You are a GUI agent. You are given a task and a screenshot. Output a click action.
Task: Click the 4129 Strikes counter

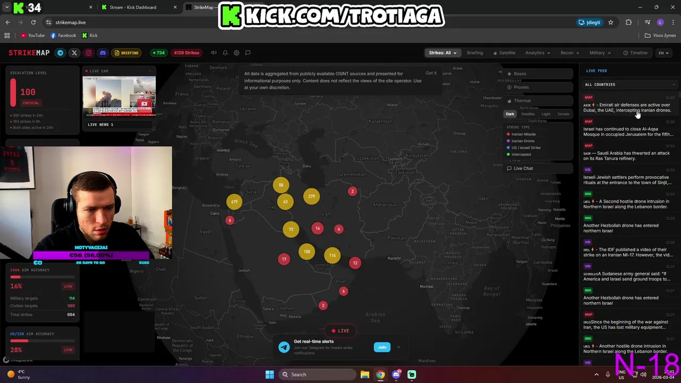(x=186, y=53)
